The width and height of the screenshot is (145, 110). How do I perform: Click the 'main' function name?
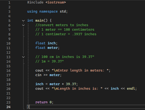tap(40, 21)
